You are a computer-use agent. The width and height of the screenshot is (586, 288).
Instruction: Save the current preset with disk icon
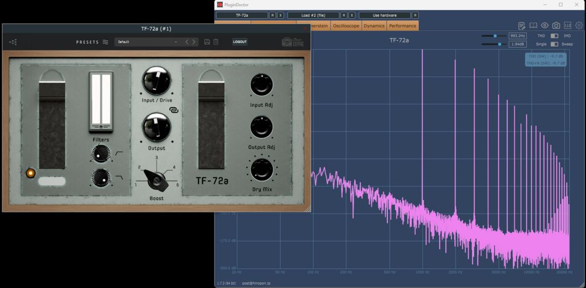tap(207, 42)
